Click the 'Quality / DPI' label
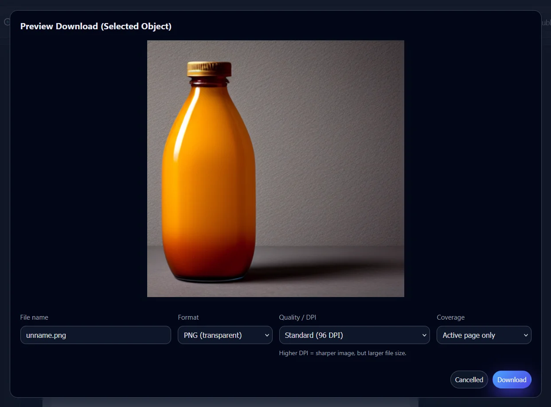The width and height of the screenshot is (551, 407). [297, 317]
